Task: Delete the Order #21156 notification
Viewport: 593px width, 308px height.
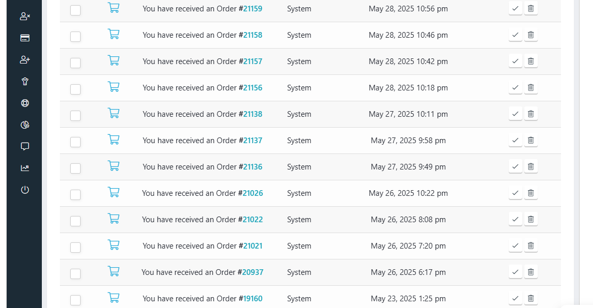Action: click(x=530, y=87)
